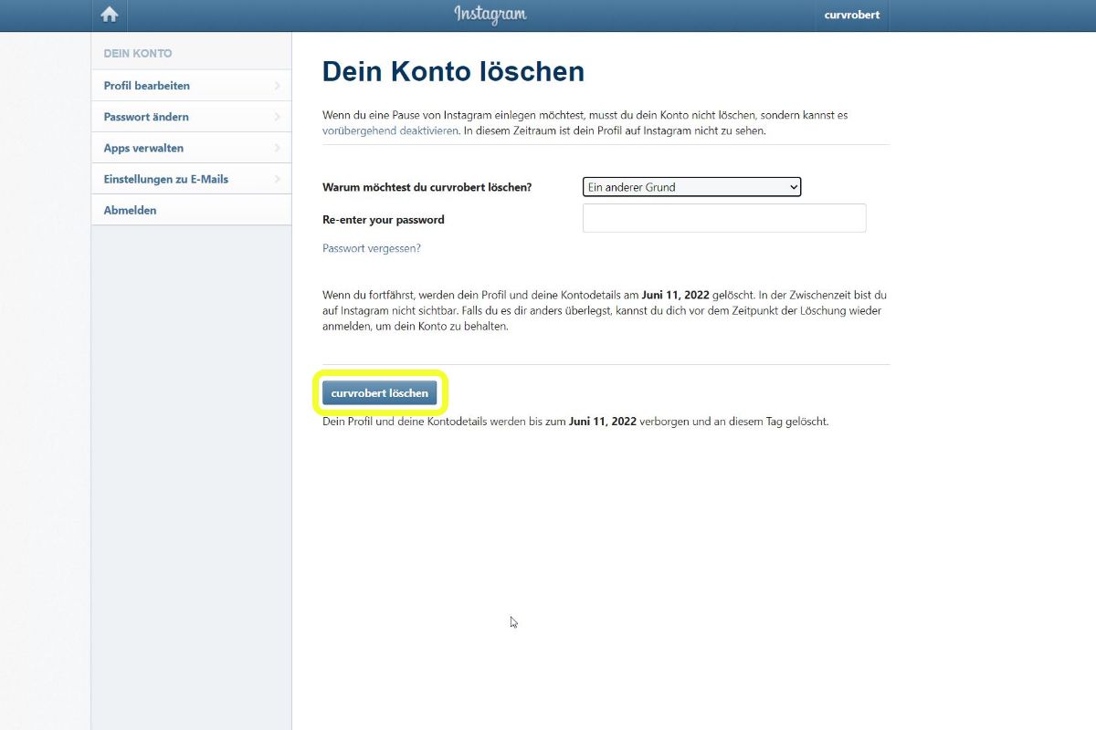Click the 'Dein Konto löschen' page heading
Screen dimensions: 1096x730
click(453, 71)
